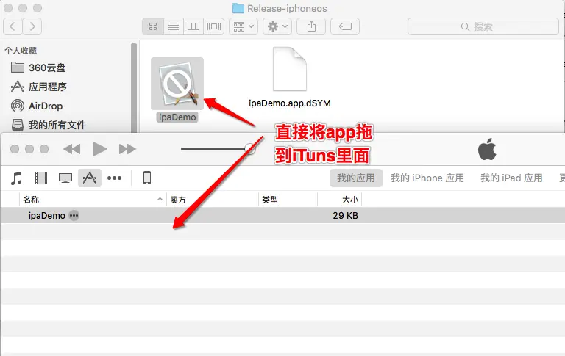This screenshot has width=565, height=356.
Task: Sort by 名称 column header
Action: click(93, 200)
